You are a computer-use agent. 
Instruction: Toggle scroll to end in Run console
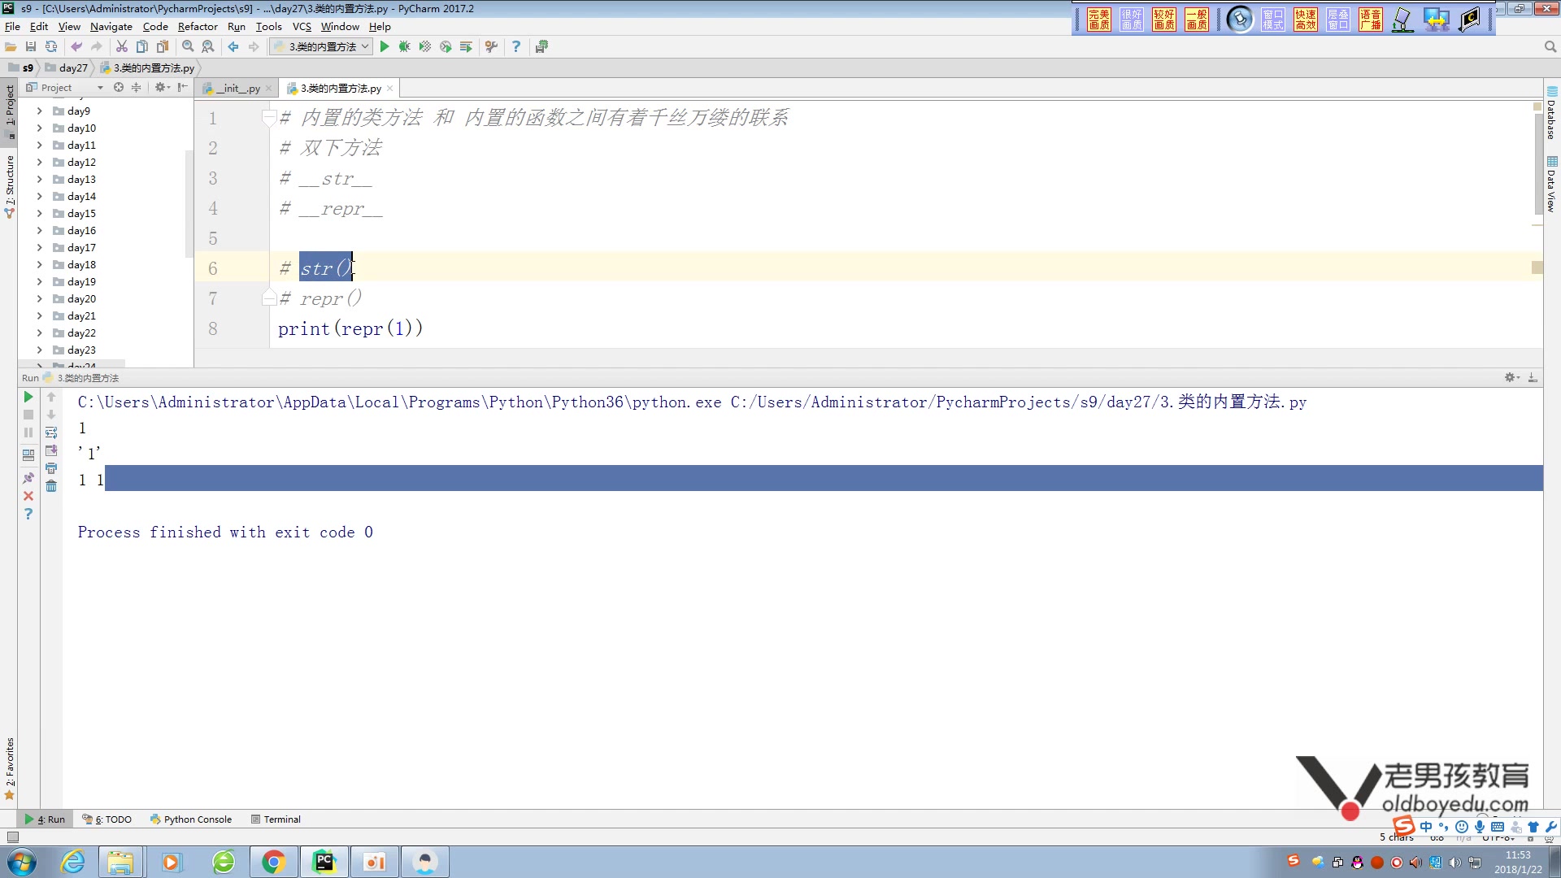pos(51,450)
